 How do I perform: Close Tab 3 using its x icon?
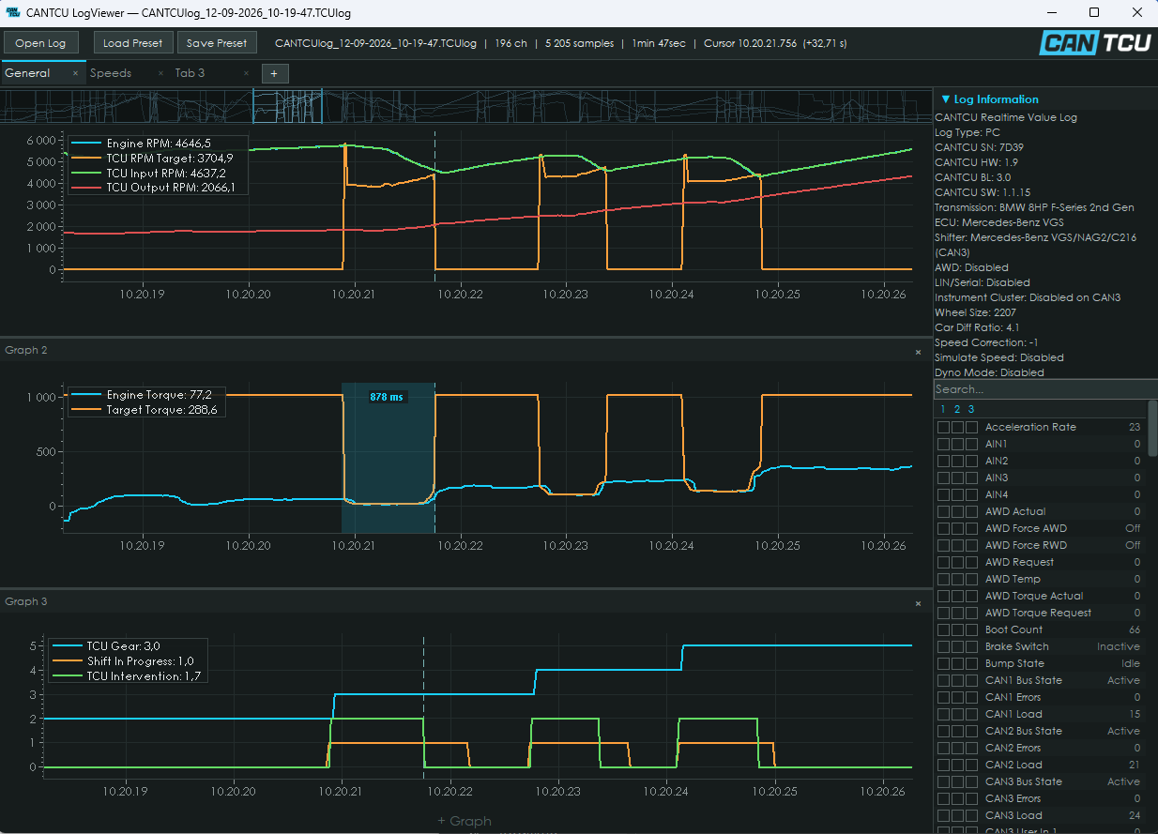(246, 73)
